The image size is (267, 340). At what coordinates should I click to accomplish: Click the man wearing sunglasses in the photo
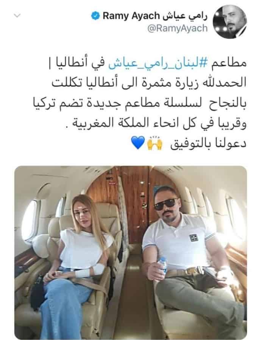[x=191, y=260]
